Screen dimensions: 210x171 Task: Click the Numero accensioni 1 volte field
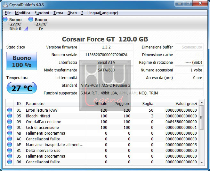pyautogui.click(x=189, y=70)
